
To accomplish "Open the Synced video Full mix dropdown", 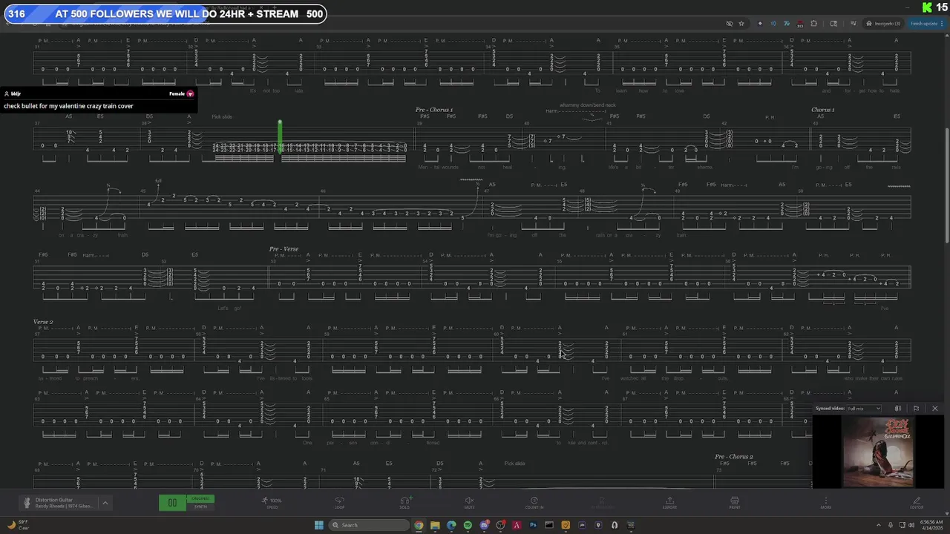I will pos(865,409).
